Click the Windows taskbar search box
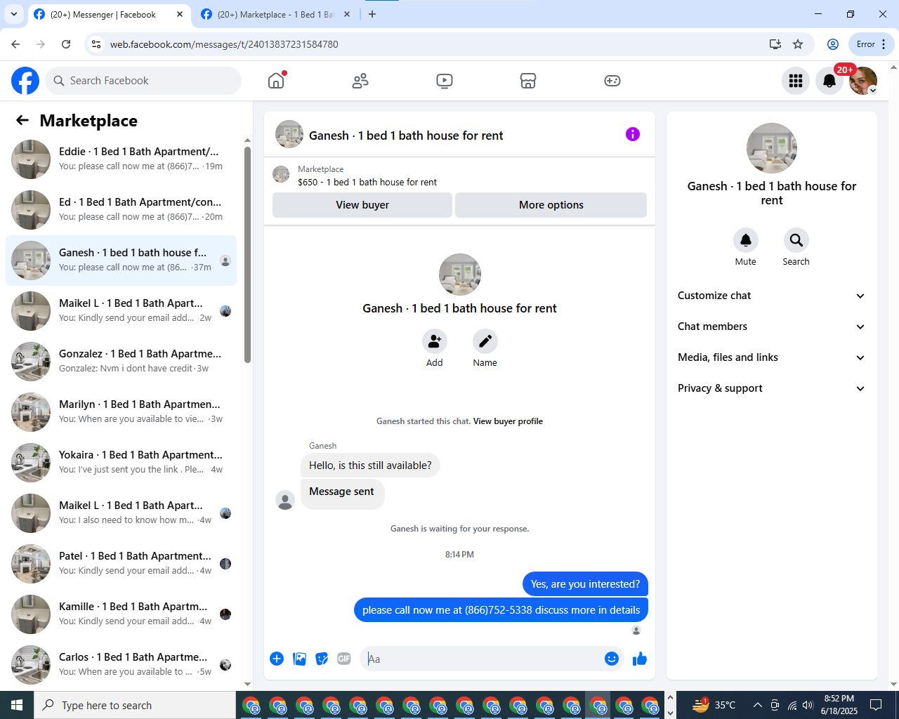Viewport: 899px width, 719px height. pyautogui.click(x=135, y=705)
